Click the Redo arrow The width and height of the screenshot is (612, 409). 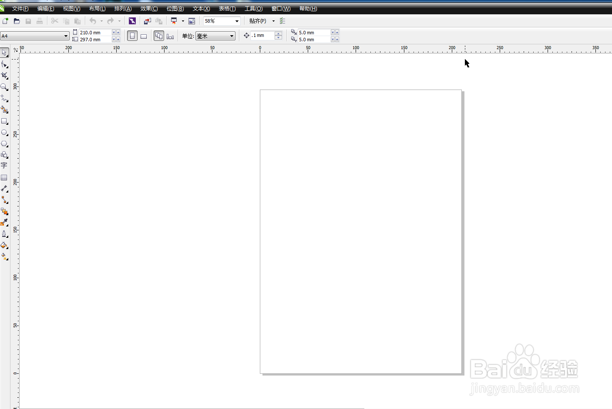[x=111, y=21]
